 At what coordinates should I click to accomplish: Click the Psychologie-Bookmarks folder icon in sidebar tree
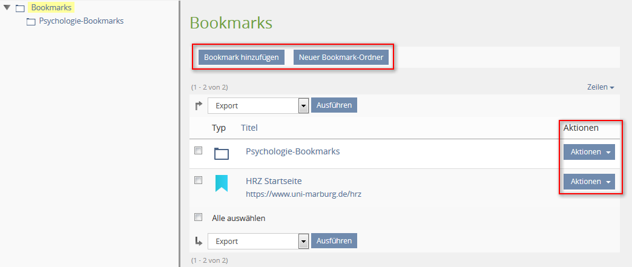[31, 21]
